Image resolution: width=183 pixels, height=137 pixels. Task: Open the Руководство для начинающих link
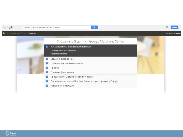[63, 50]
